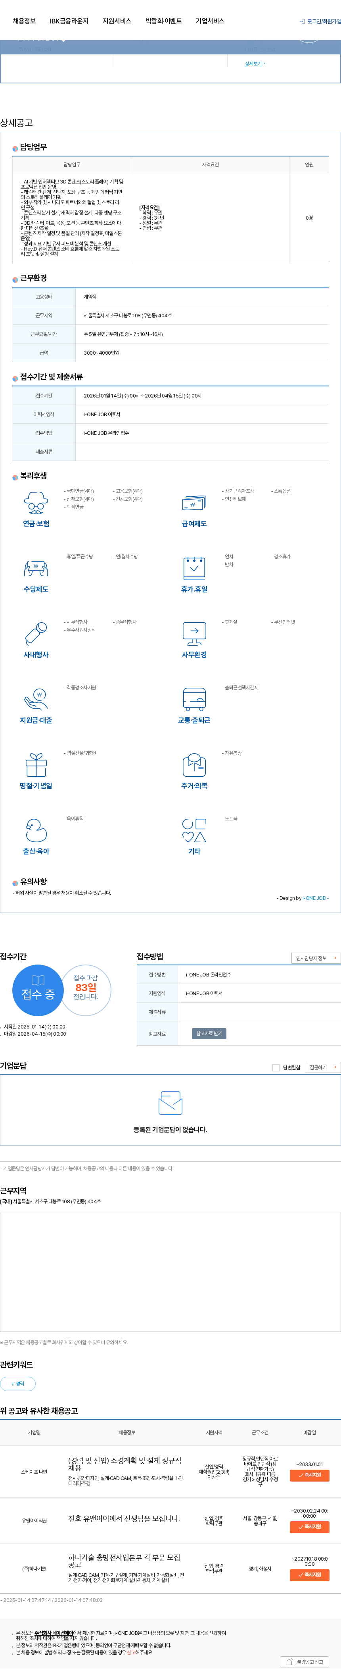Screen dimensions: 341x1669
Task: Click the login arrow icon
Action: pyautogui.click(x=302, y=21)
